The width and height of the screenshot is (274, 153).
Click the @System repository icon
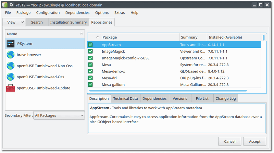pyautogui.click(x=11, y=43)
